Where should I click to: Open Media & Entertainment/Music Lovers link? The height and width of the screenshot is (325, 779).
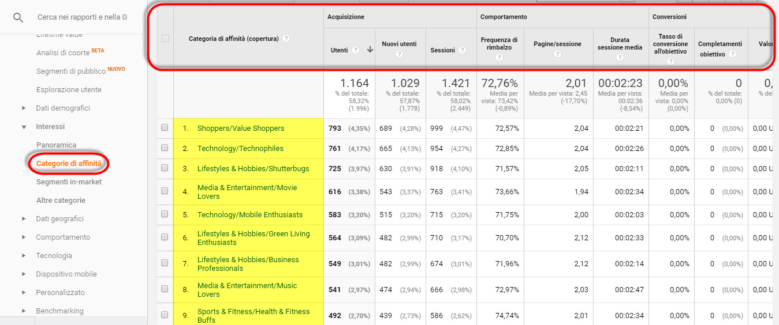click(247, 289)
